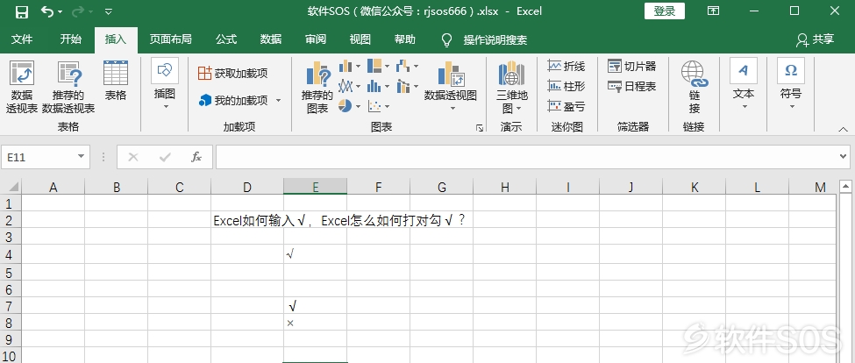This screenshot has height=363, width=855.
Task: Expand the 图表 group dialog launcher
Action: 480,127
